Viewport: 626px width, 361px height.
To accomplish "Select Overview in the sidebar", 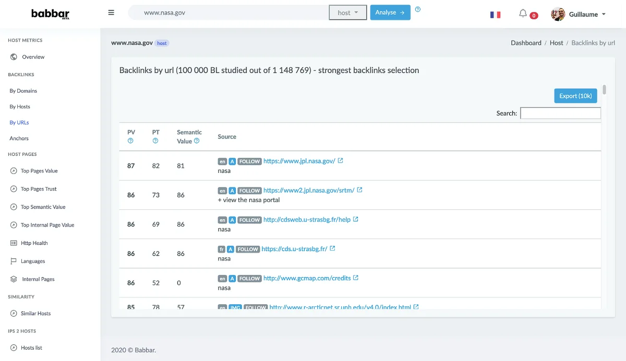I will click(33, 57).
